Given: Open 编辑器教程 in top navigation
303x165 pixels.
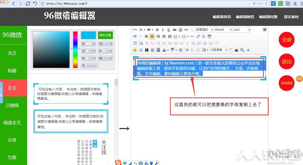Looking at the screenshot, I should click(x=245, y=17).
